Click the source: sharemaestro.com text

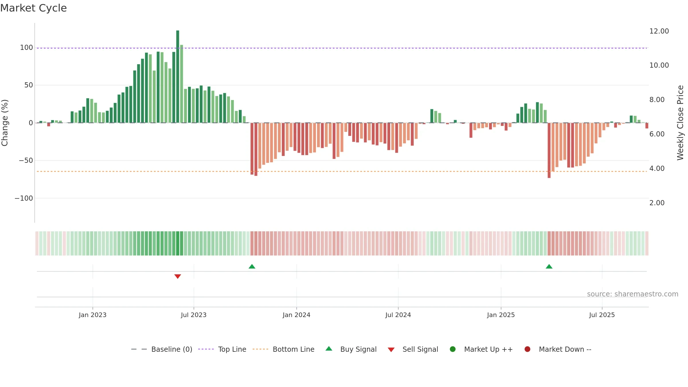click(633, 294)
